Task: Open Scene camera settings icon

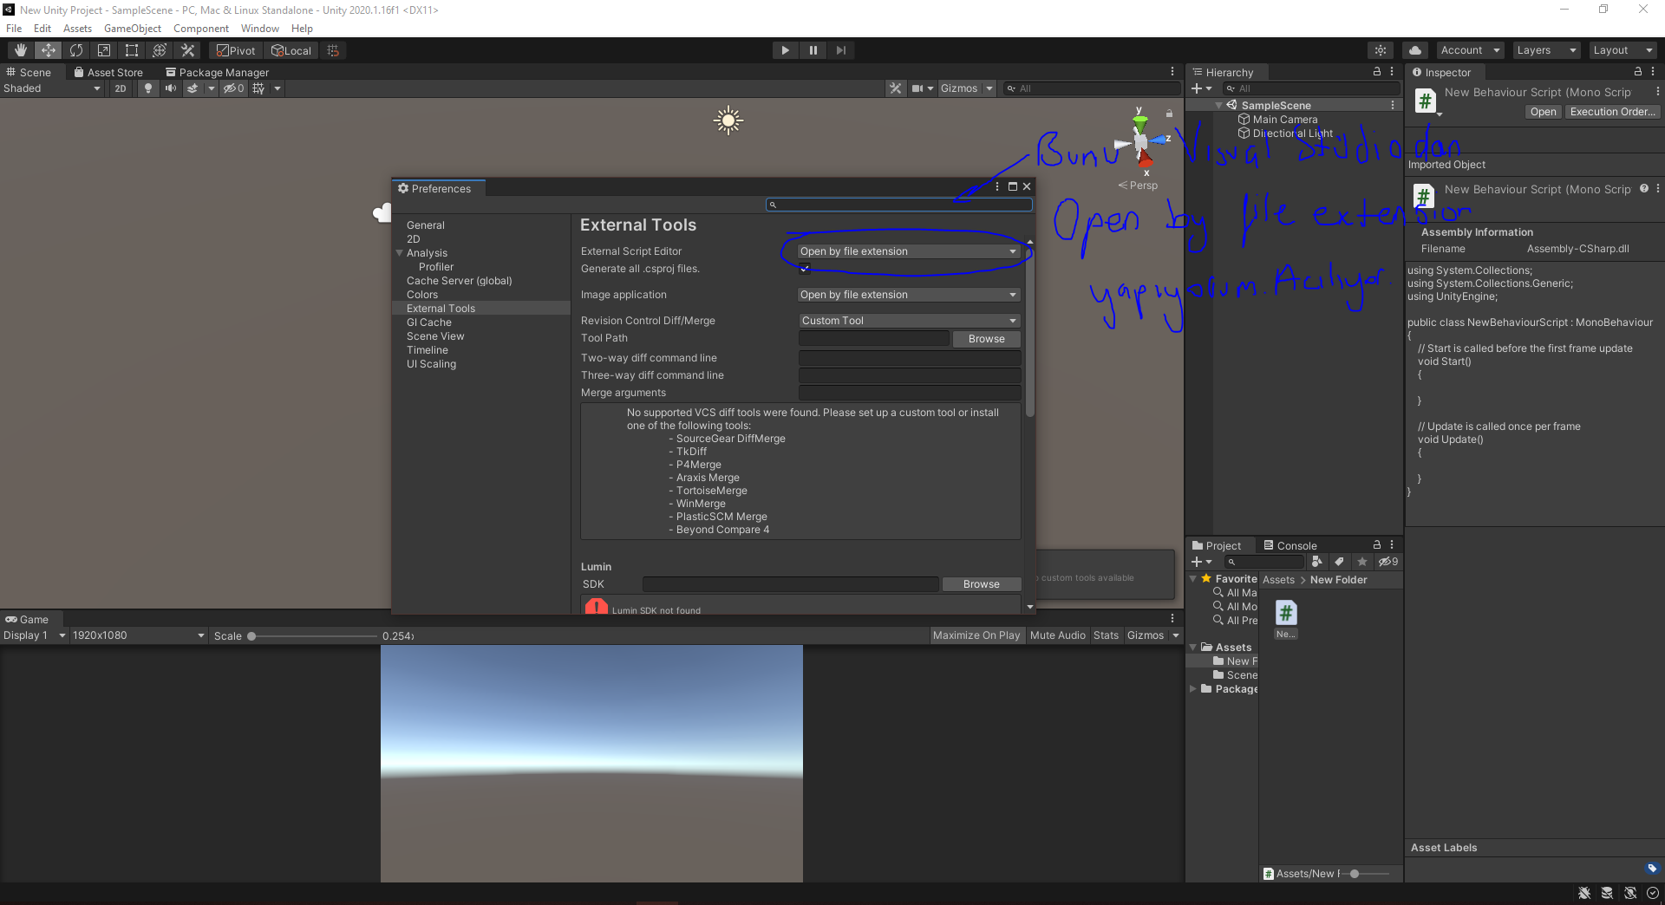Action: 917,88
